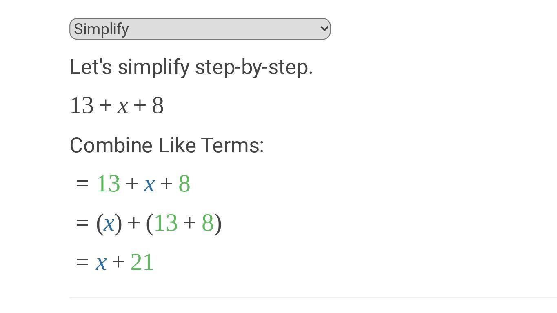Image resolution: width=557 pixels, height=313 pixels.
Task: Click the black italic x in the original expression
Action: 123,106
